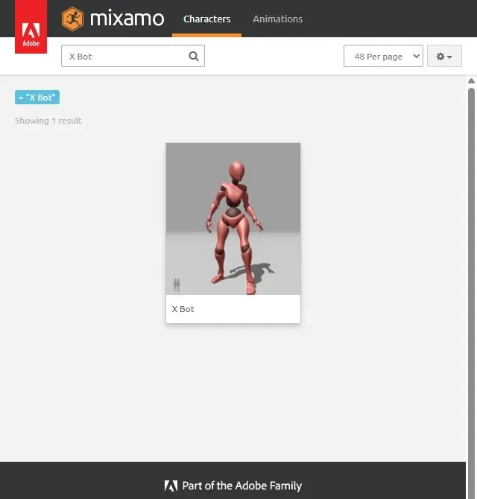477x499 pixels.
Task: Click the Mixamo running-man hexagon logo
Action: coord(72,19)
